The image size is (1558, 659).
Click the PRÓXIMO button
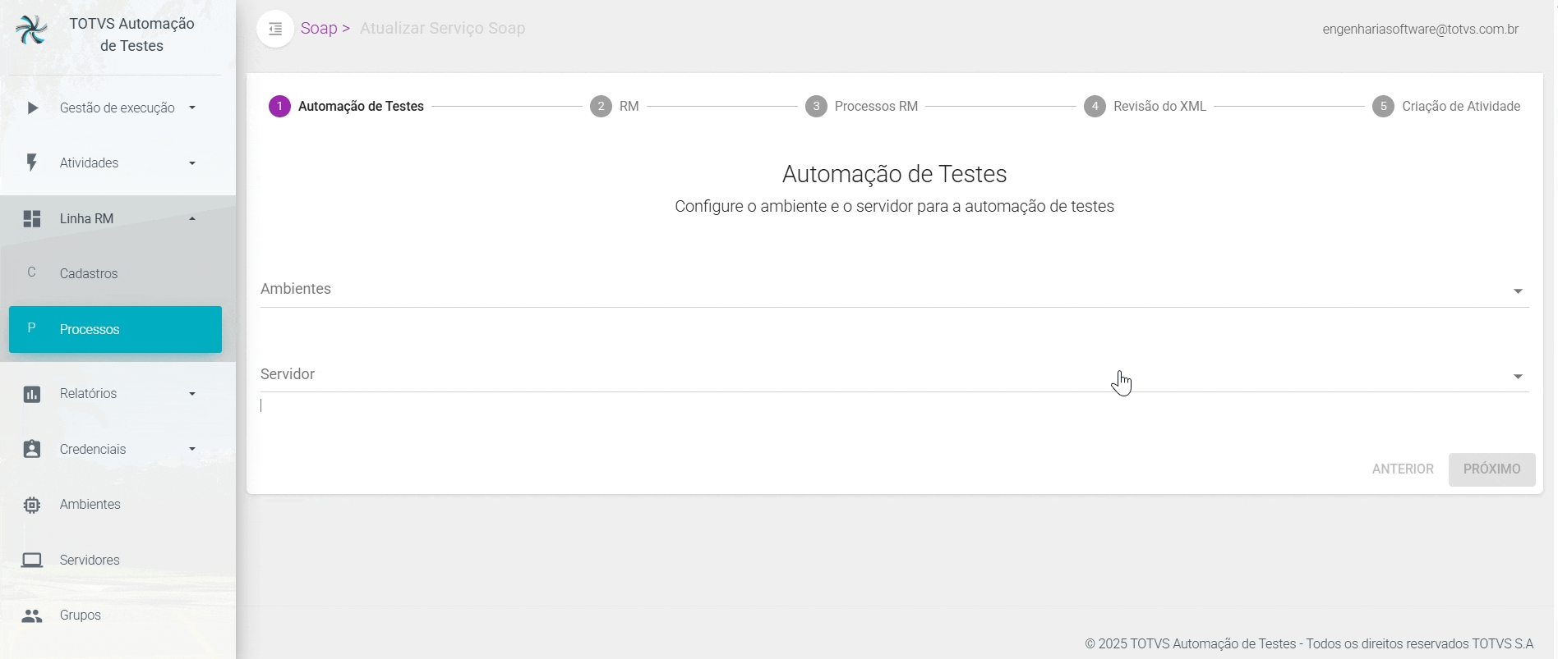tap(1491, 469)
